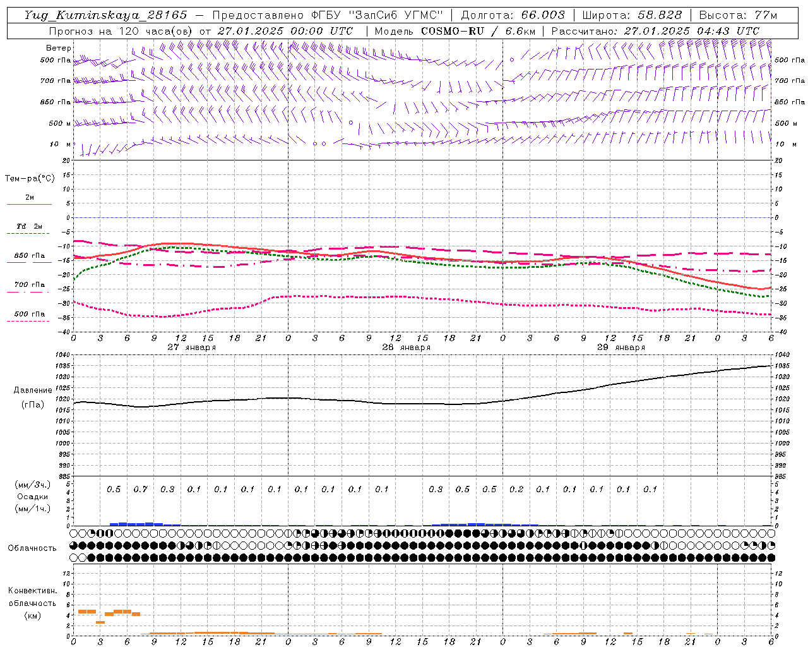Click 'Рассчитано: 27.01.2025 04:43 UTC' timestamp
Image resolution: width=808 pixels, height=647 pixels.
click(655, 31)
